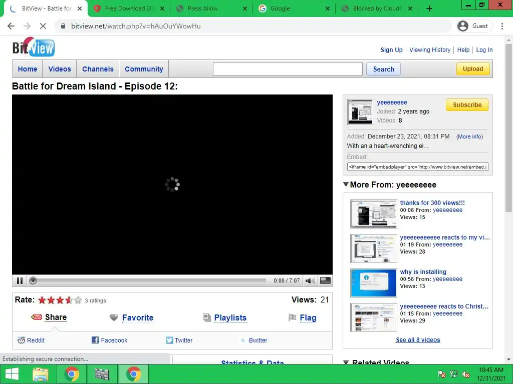
Task: Open 'yeeeeeeeee reacts to Christ...' title
Action: click(x=444, y=306)
